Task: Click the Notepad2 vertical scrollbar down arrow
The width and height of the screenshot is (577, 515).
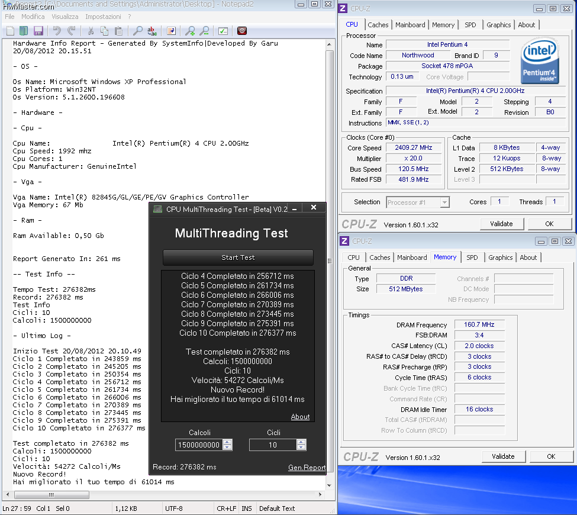Action: (x=329, y=485)
